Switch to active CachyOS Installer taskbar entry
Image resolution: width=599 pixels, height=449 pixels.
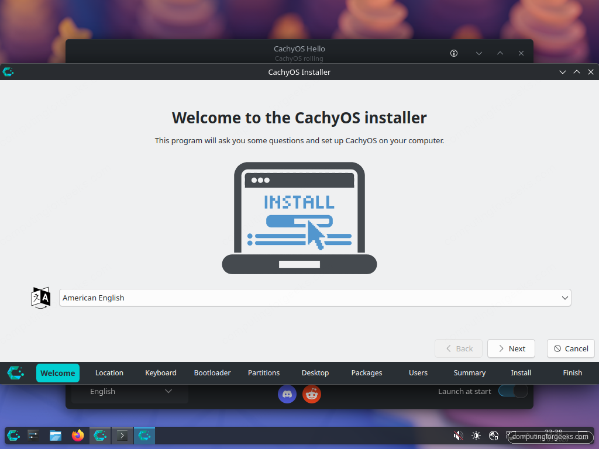tap(144, 435)
